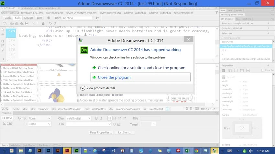Viewport: 275px width, 154px height.
Task: Open the Link combo box dropdown
Action: pos(109,124)
